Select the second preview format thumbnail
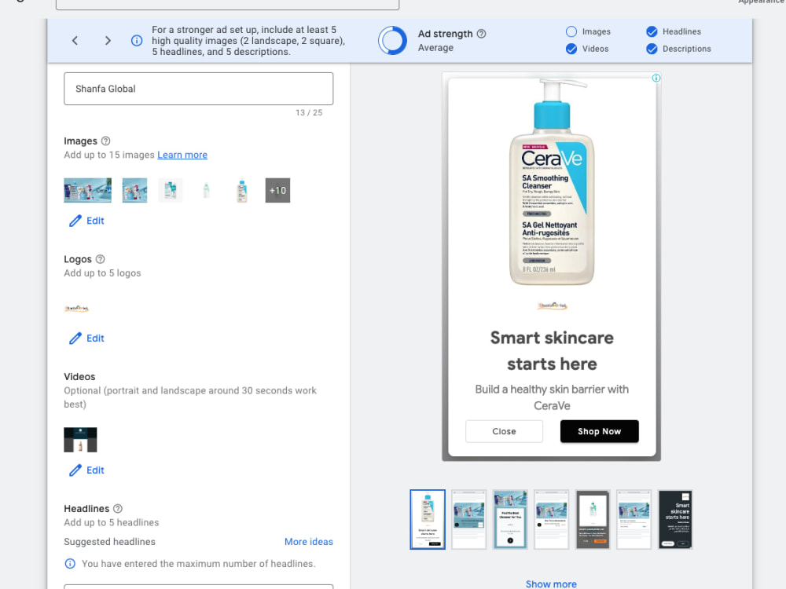Screen dimensions: 786x589 pos(469,519)
